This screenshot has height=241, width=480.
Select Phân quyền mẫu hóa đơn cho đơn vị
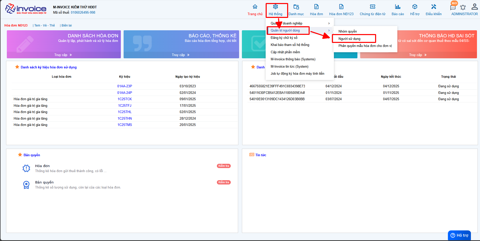365,46
